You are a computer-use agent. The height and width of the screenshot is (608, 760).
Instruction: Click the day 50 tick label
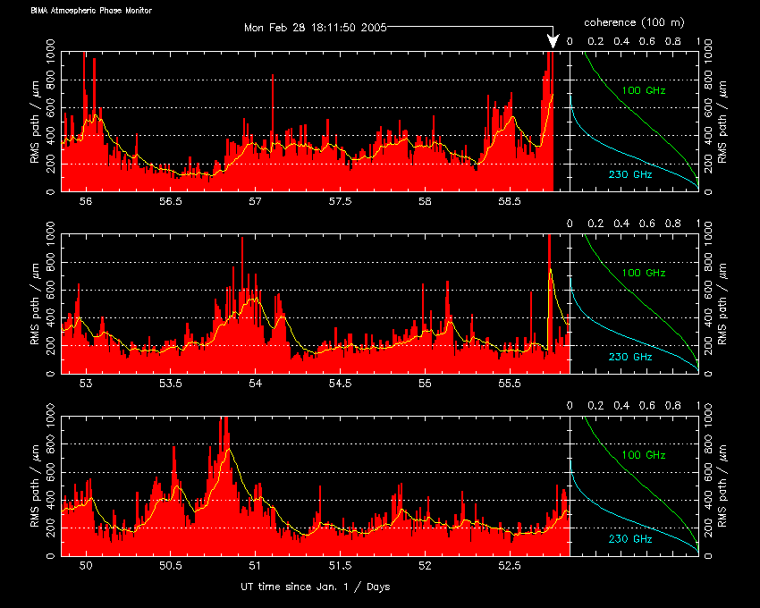[x=87, y=566]
